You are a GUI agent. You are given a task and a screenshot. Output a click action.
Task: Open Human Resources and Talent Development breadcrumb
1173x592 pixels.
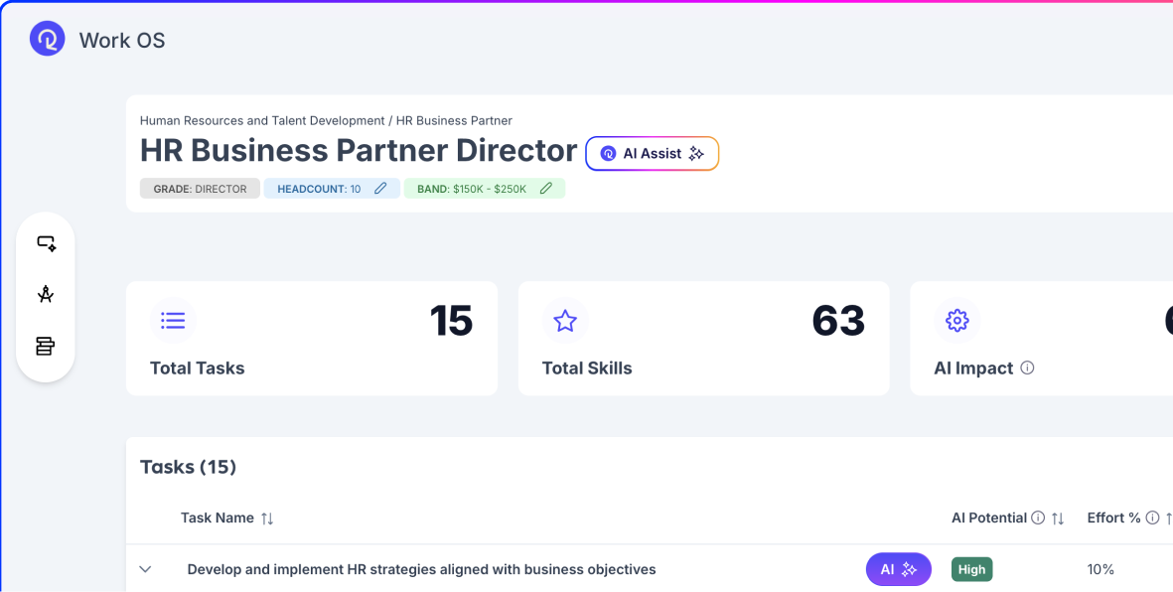[x=261, y=120]
